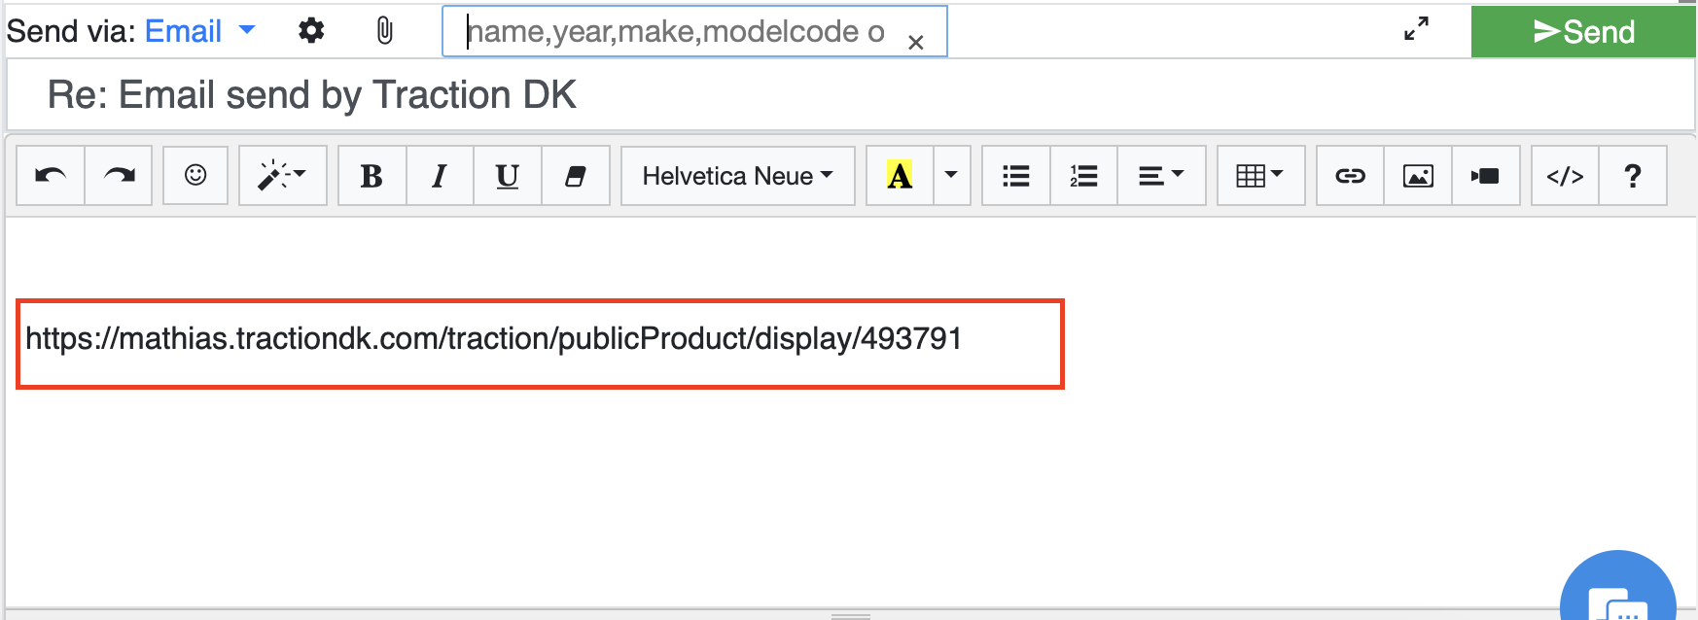The width and height of the screenshot is (1698, 620).
Task: Open the magic wand style menu
Action: (282, 176)
